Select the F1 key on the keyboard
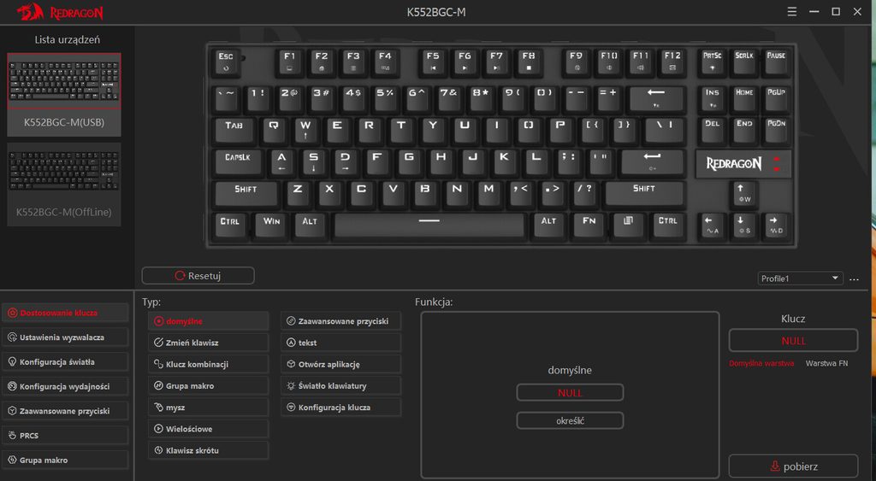This screenshot has height=481, width=876. (x=289, y=62)
